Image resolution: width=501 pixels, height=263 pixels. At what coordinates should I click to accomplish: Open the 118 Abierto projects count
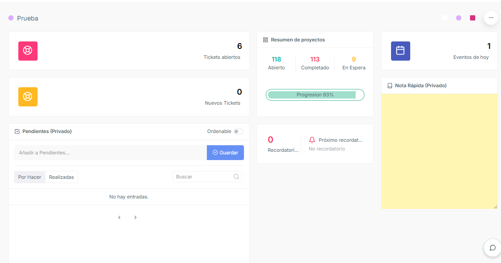point(276,63)
